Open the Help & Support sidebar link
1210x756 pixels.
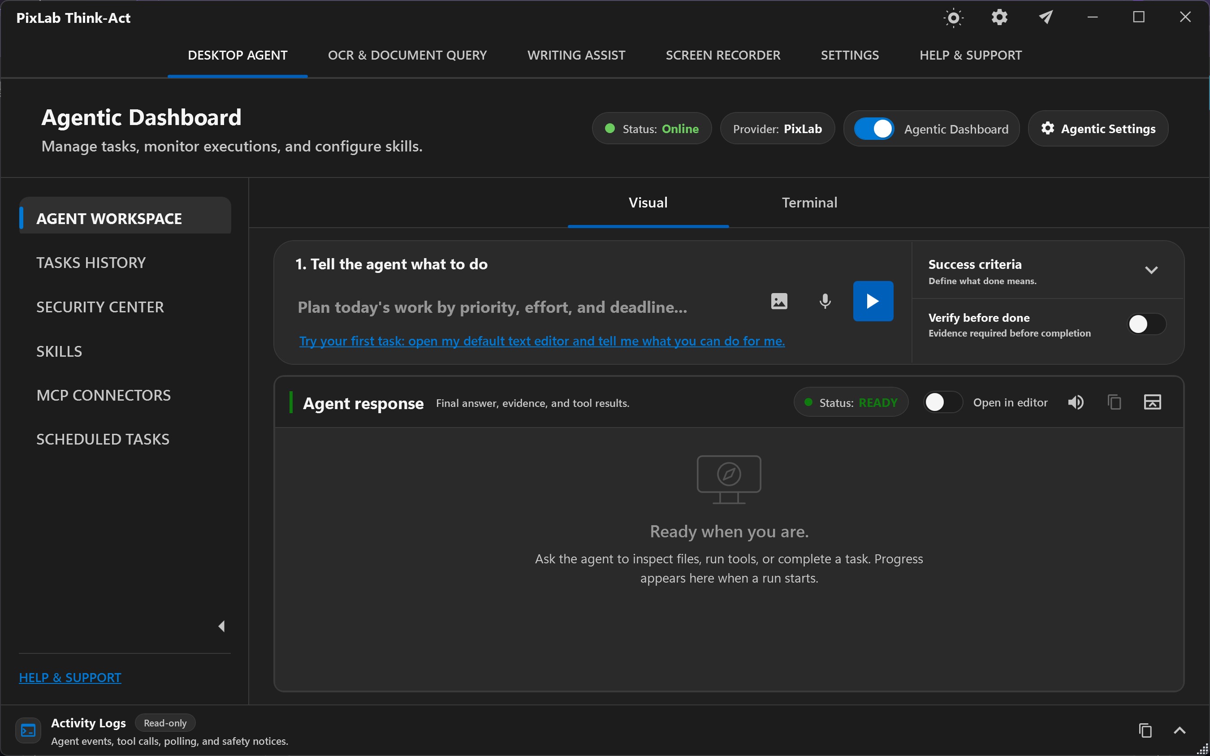pyautogui.click(x=70, y=678)
